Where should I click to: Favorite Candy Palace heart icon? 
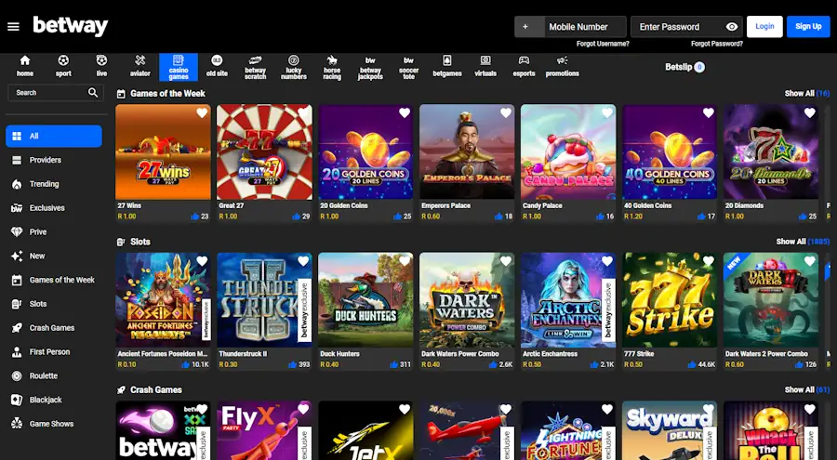607,113
